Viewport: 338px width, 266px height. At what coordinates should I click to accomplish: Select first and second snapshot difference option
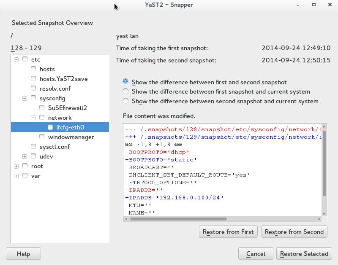point(125,81)
